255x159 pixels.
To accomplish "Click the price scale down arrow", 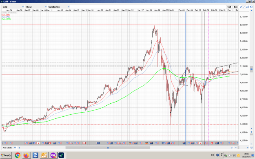I will [x=251, y=128].
